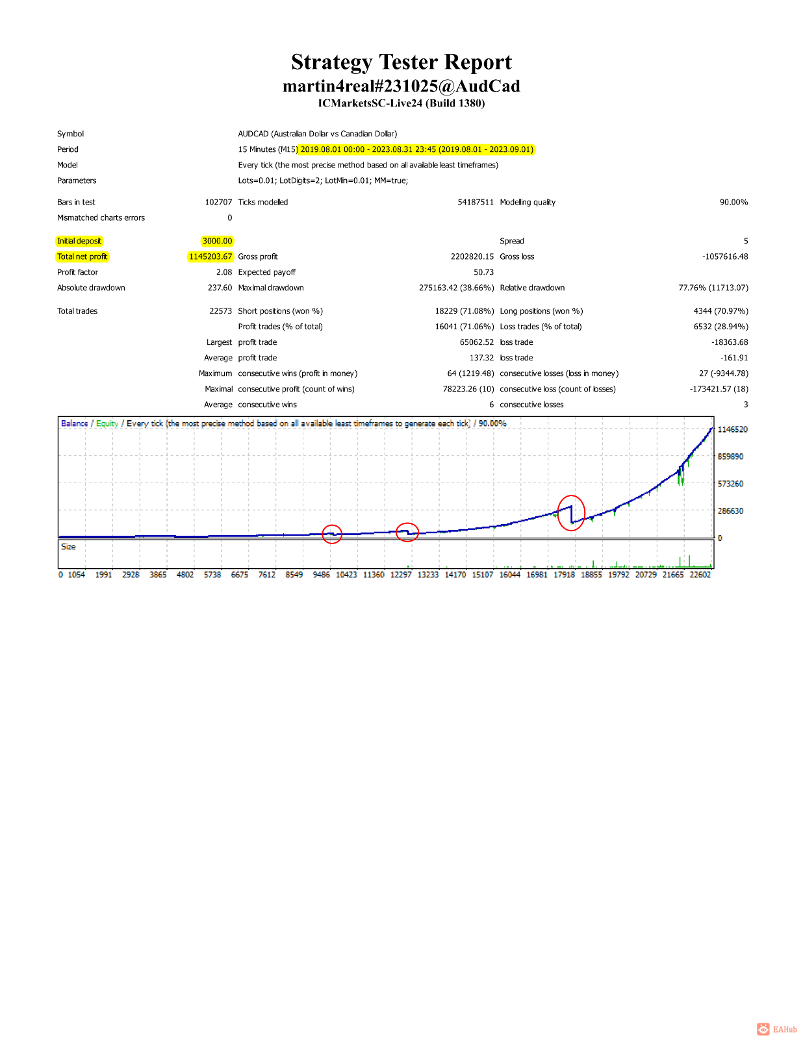Click the Absolute drawdown value 237.60
This screenshot has height=1039, width=803.
pos(220,288)
